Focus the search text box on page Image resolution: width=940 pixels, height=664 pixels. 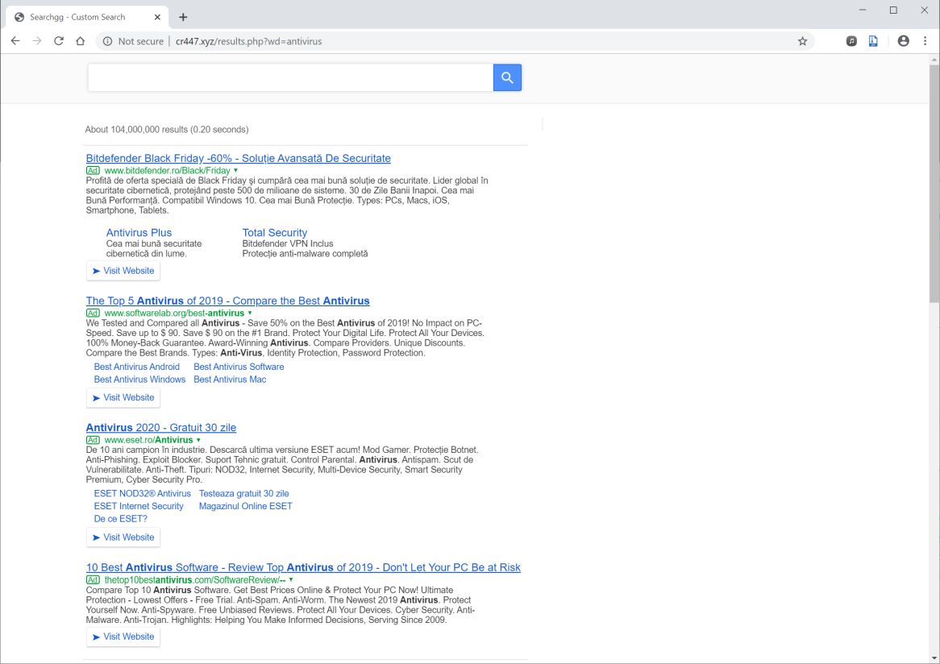[x=291, y=77]
